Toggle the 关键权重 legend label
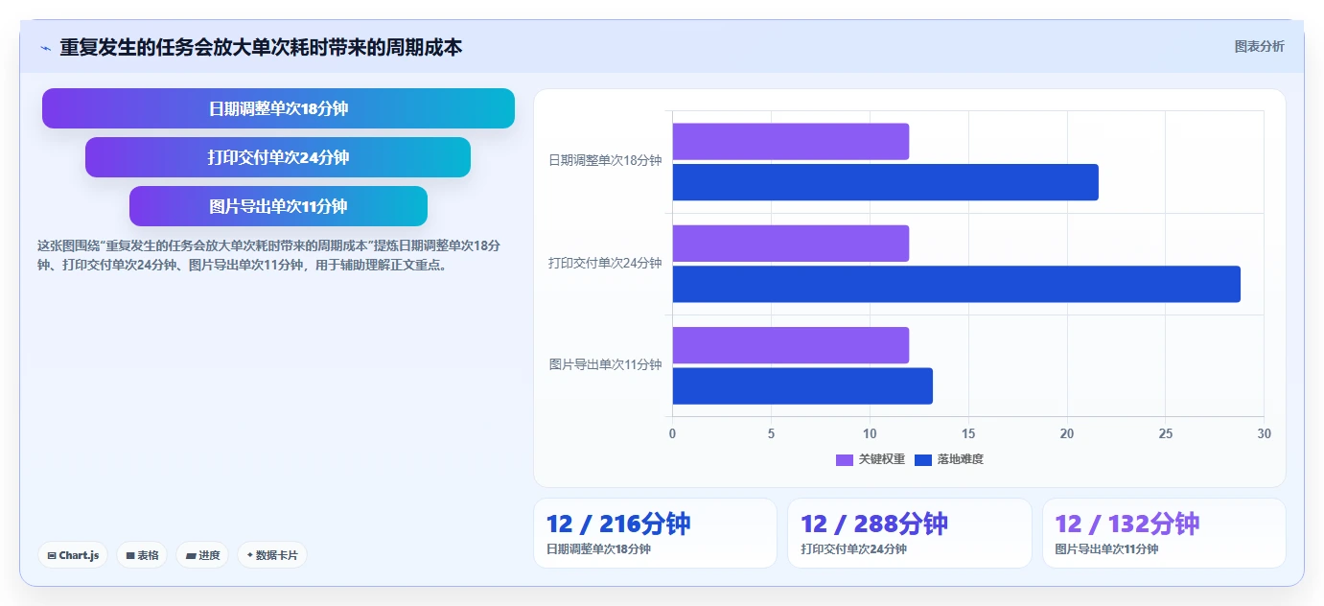Viewport: 1324px width, 606px height. click(882, 459)
